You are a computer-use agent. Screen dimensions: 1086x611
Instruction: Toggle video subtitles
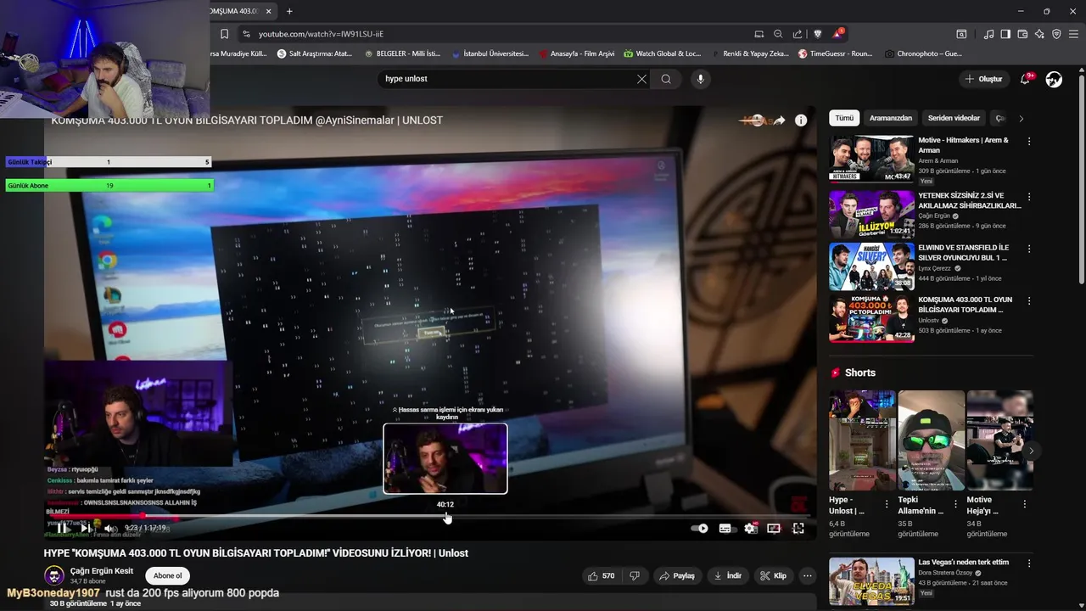(x=725, y=528)
